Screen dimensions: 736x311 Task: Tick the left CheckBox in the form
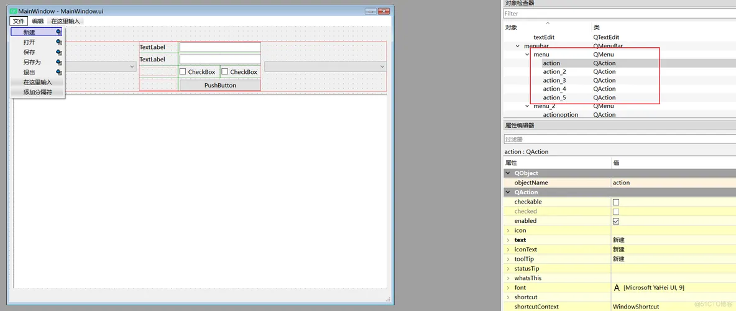[183, 72]
